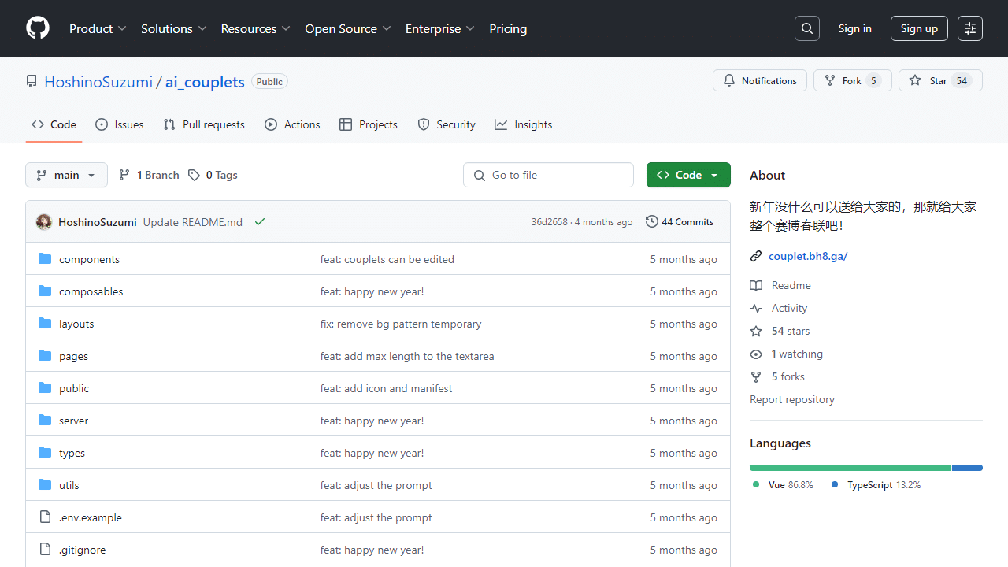The image size is (1008, 567).
Task: Switch to the Actions tab
Action: (x=293, y=124)
